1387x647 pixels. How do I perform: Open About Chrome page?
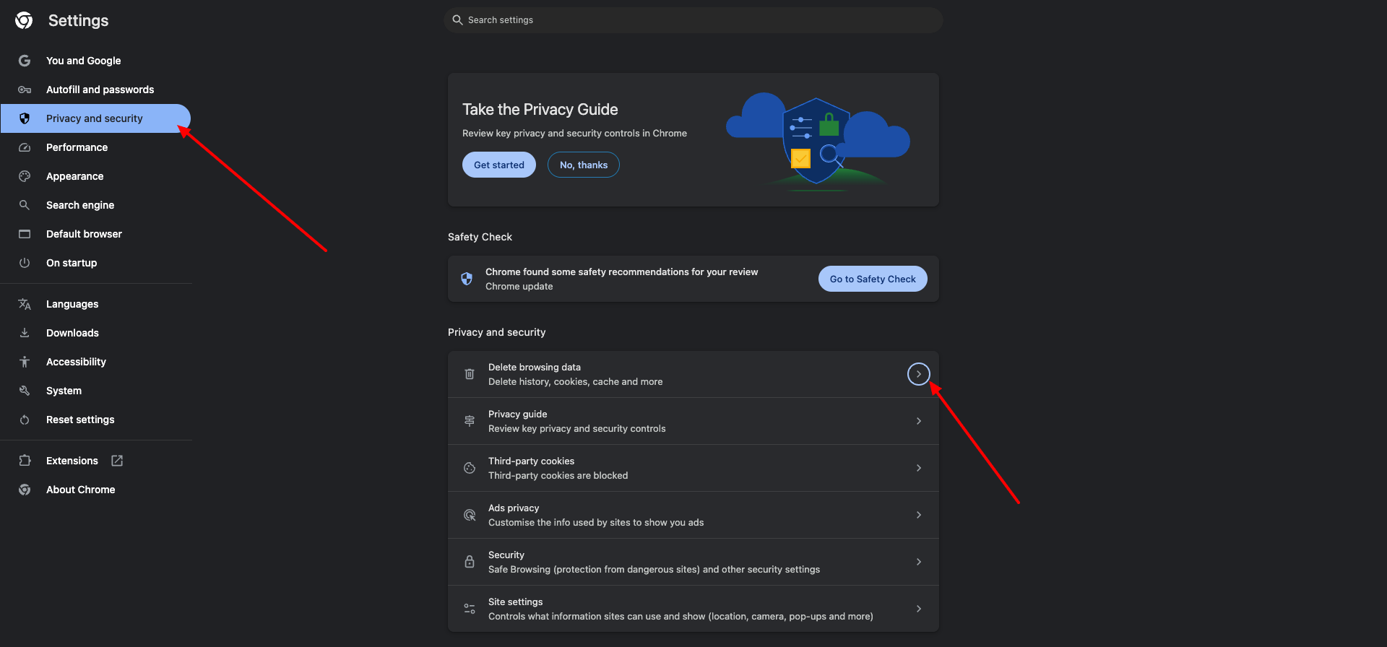[95, 490]
